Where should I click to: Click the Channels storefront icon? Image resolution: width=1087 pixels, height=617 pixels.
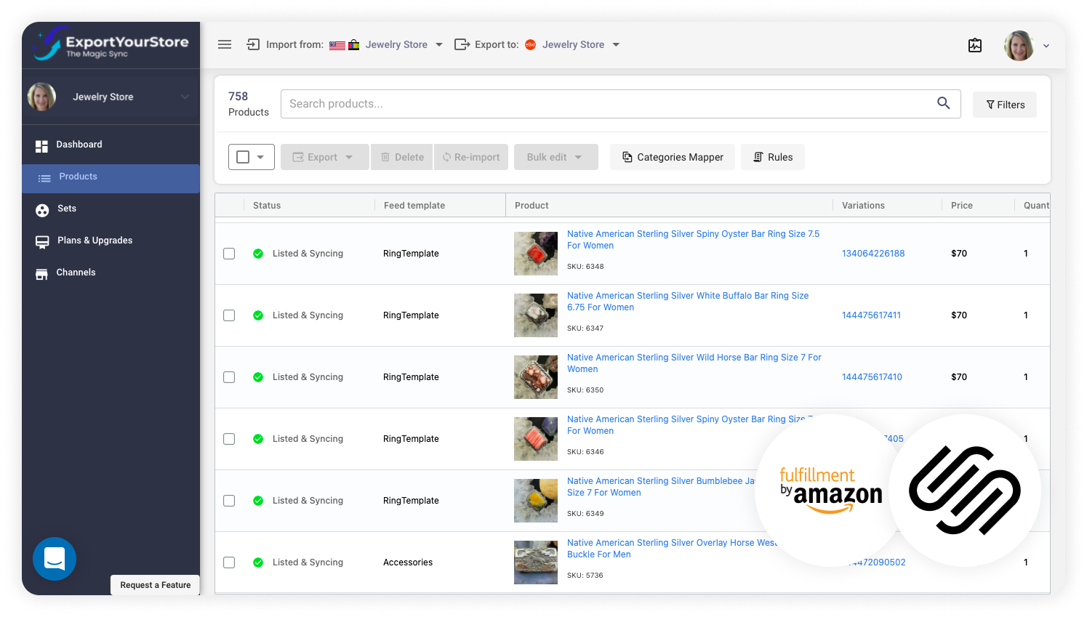coord(41,274)
